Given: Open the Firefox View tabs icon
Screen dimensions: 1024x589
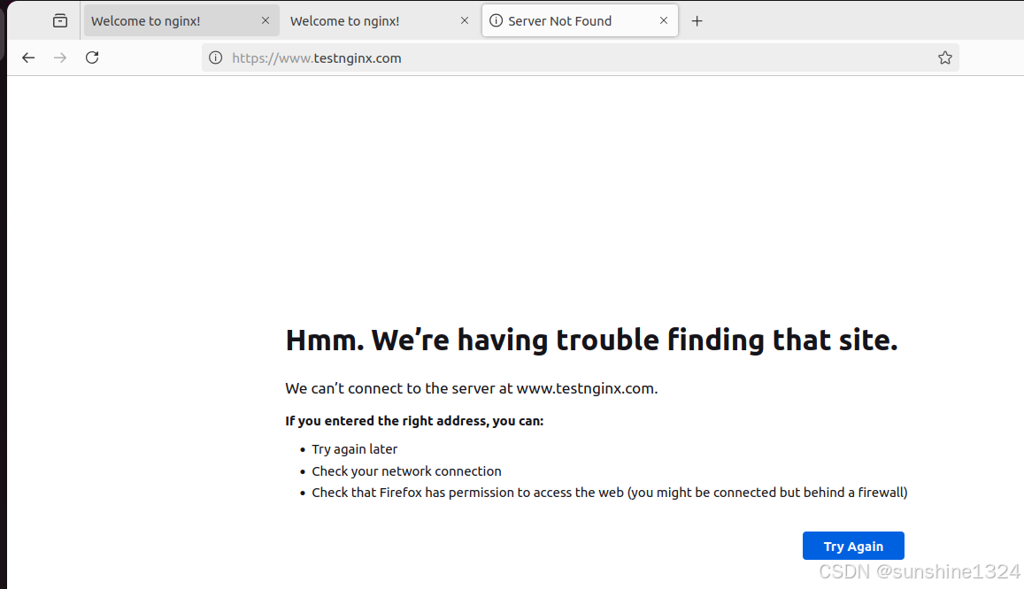Looking at the screenshot, I should 60,21.
